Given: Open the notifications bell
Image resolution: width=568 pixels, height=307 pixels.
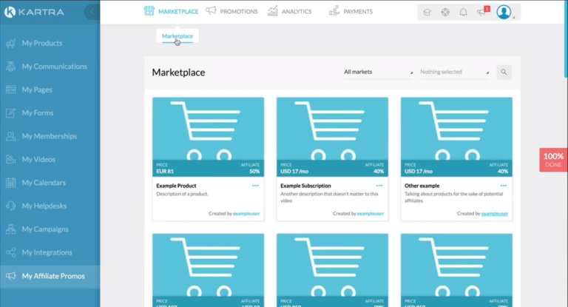Looking at the screenshot, I should coord(464,12).
